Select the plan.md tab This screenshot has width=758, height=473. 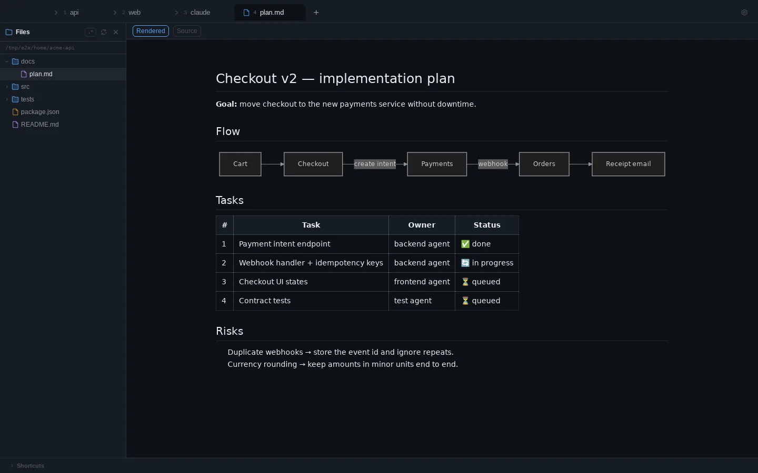[x=270, y=13]
